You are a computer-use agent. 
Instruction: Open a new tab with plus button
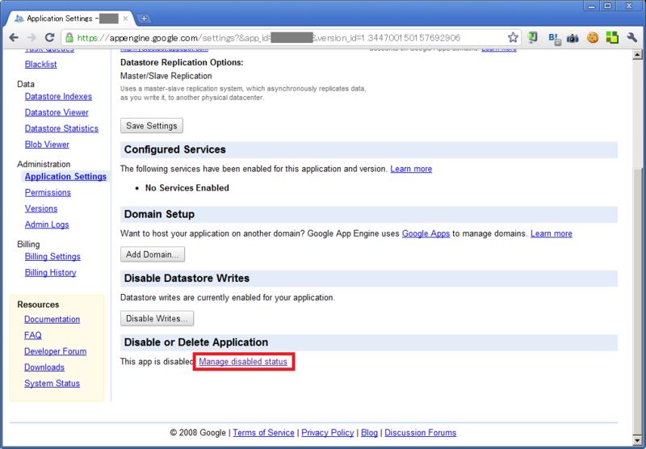pyautogui.click(x=144, y=19)
